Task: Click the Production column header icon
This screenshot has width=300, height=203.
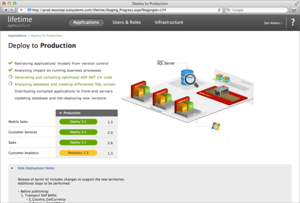Action: [x=60, y=113]
